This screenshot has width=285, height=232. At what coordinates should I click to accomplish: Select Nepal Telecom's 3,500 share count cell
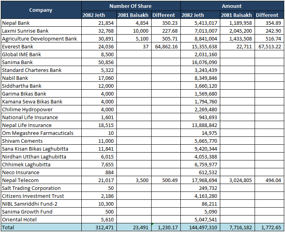134,180
